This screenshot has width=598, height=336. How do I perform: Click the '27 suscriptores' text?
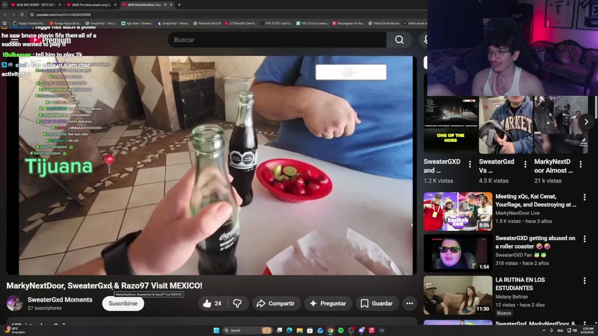click(x=44, y=308)
